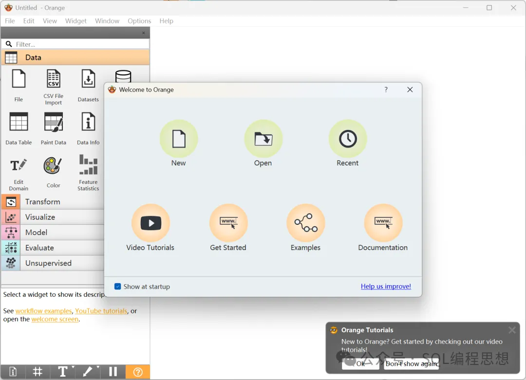Expand the Visualize category

coord(53,217)
